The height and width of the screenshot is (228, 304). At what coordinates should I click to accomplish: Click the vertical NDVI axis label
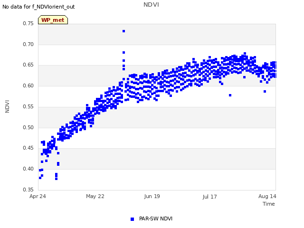point(7,106)
